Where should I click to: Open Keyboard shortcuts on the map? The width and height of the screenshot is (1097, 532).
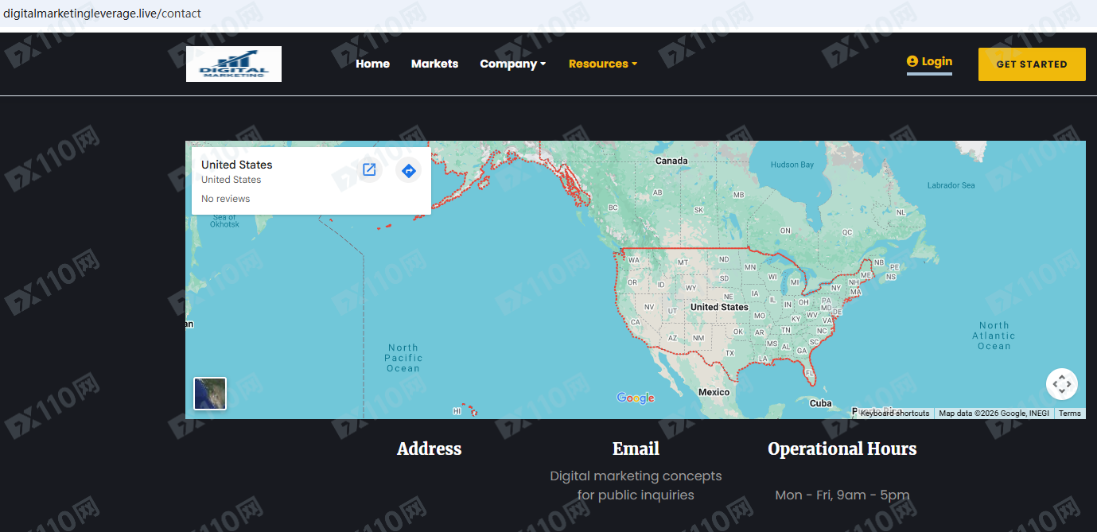pos(894,414)
